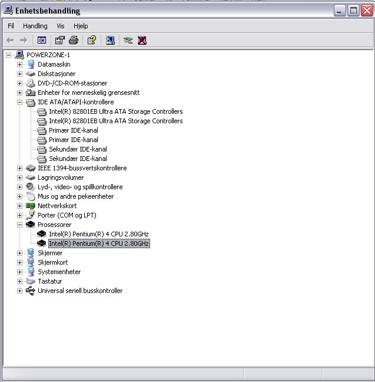Click the Prosessorer chip icon

(x=31, y=225)
